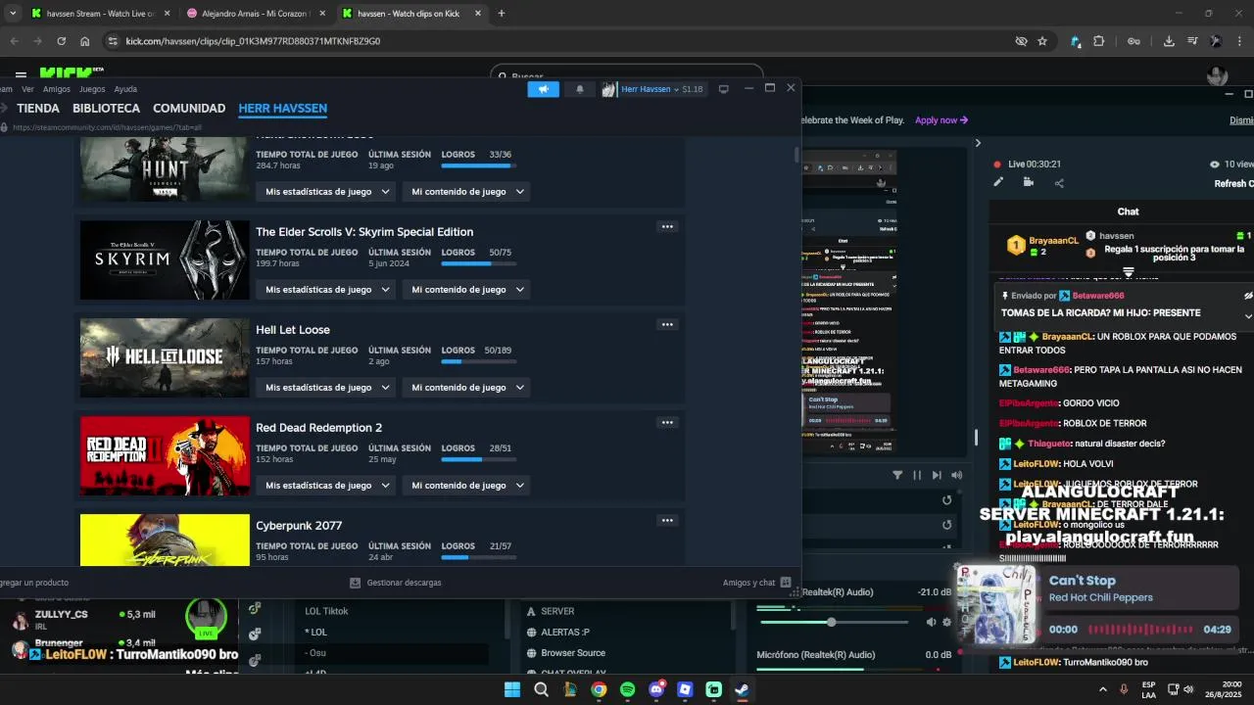1254x705 pixels.
Task: Open Red Dead Redemption 2 title link
Action: (x=319, y=428)
